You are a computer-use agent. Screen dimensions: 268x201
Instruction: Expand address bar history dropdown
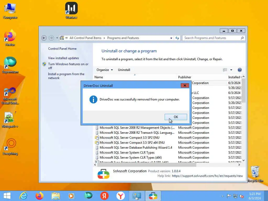(171, 38)
